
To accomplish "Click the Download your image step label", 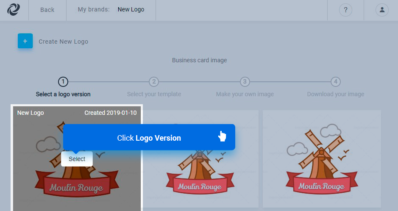I will point(336,94).
